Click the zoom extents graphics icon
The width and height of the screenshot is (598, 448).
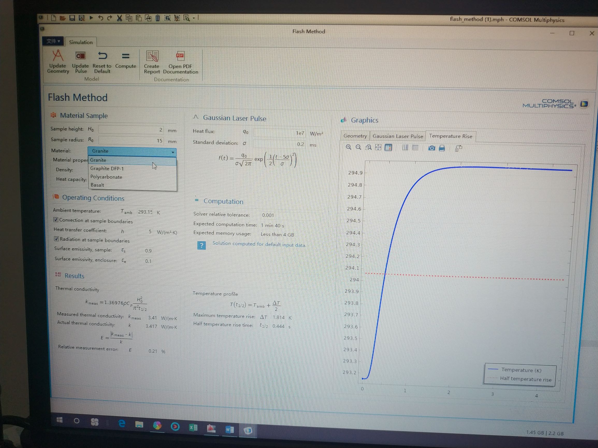[378, 147]
